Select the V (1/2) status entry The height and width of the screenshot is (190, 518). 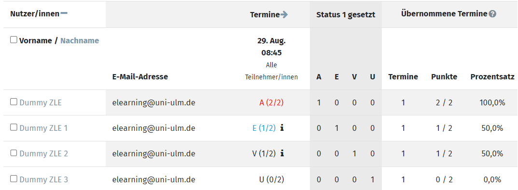click(x=264, y=154)
